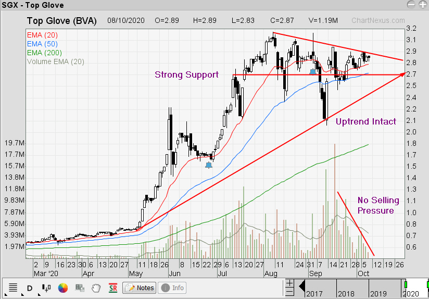Change the daily period with the D icon
The image size is (429, 299).
pos(30,288)
